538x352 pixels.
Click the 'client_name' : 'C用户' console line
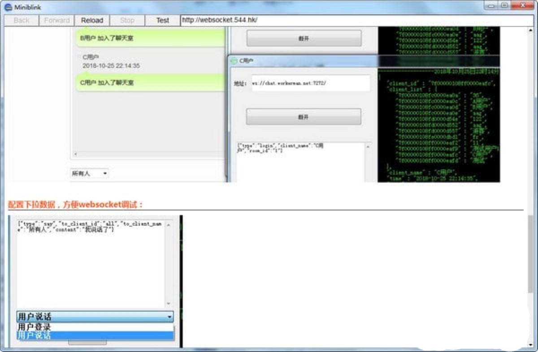421,172
